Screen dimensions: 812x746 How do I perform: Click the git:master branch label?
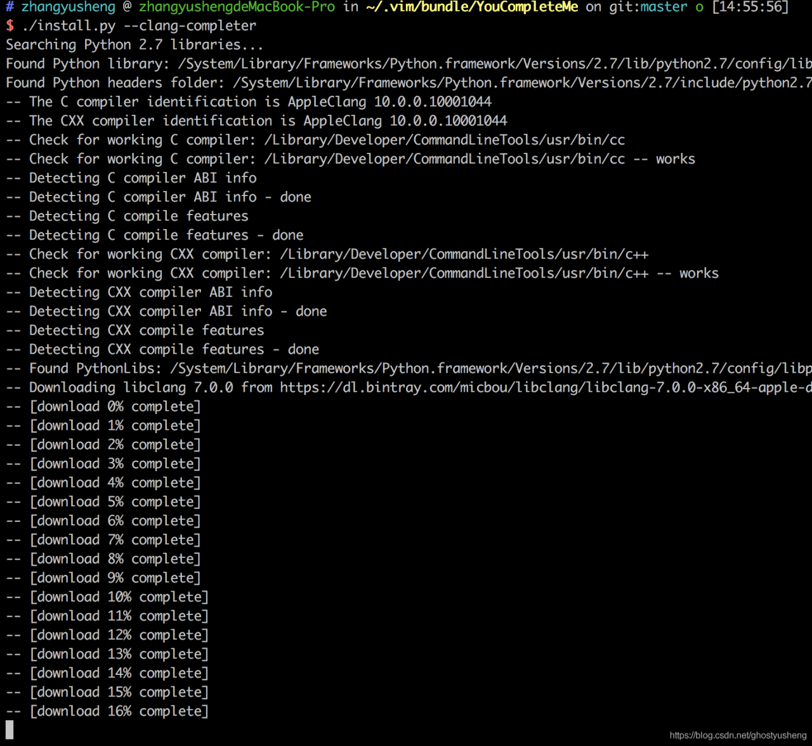pyautogui.click(x=648, y=7)
